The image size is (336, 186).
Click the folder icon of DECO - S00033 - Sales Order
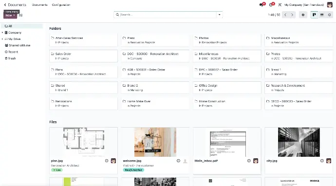(268, 101)
